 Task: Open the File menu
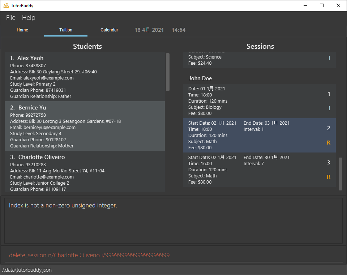tap(10, 17)
